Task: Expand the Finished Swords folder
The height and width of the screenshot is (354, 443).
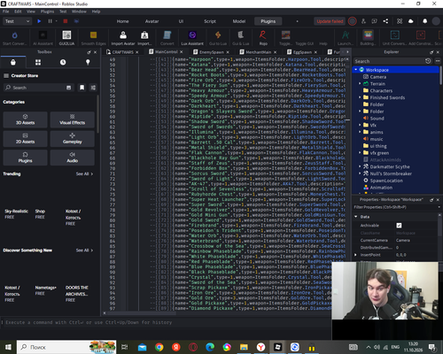Action: [360, 97]
